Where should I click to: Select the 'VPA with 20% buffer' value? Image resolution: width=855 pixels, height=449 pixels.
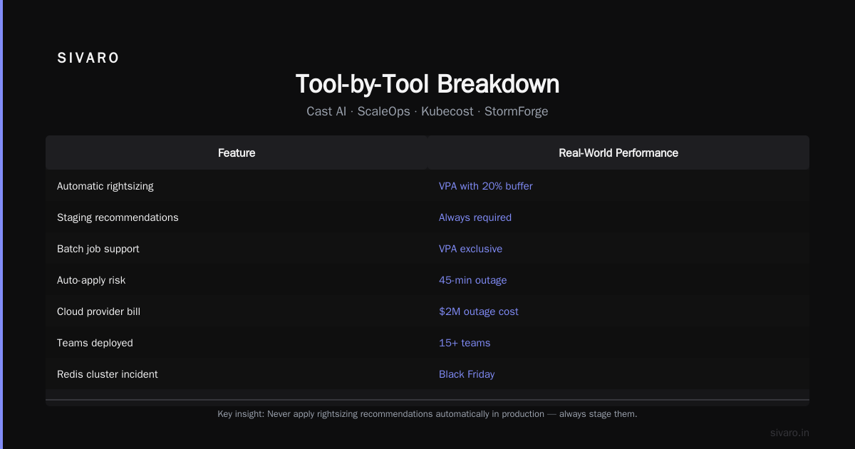(486, 186)
